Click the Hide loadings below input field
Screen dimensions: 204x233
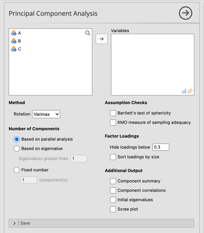[x=161, y=147]
